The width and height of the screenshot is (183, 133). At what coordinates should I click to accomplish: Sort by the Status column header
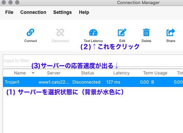pyautogui.click(x=88, y=73)
